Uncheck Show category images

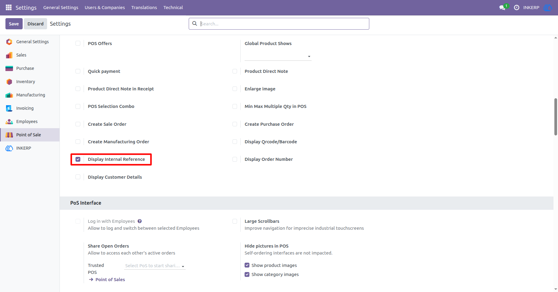[x=247, y=274]
